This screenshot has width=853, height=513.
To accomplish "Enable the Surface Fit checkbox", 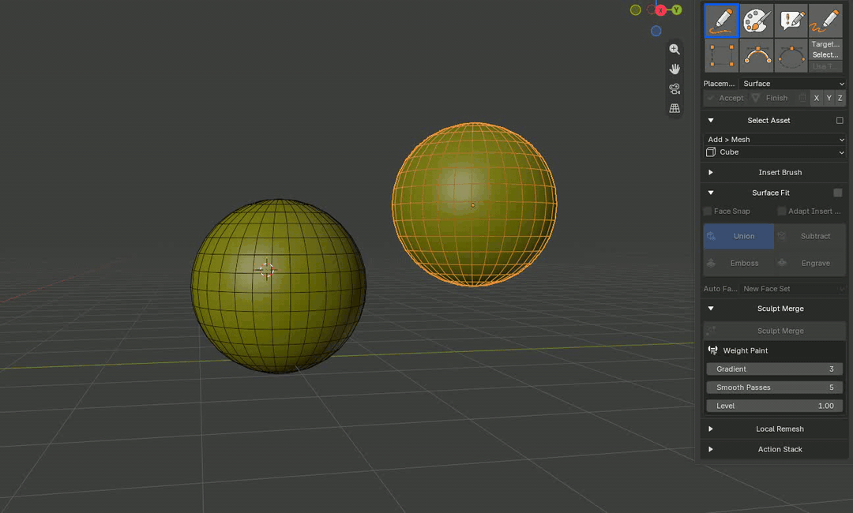I will [x=838, y=193].
